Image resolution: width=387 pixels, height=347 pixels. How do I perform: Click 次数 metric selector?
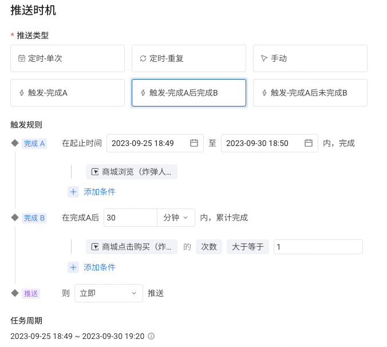point(209,247)
